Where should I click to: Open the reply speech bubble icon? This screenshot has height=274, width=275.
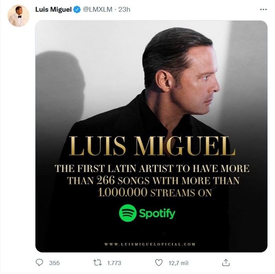pyautogui.click(x=40, y=263)
